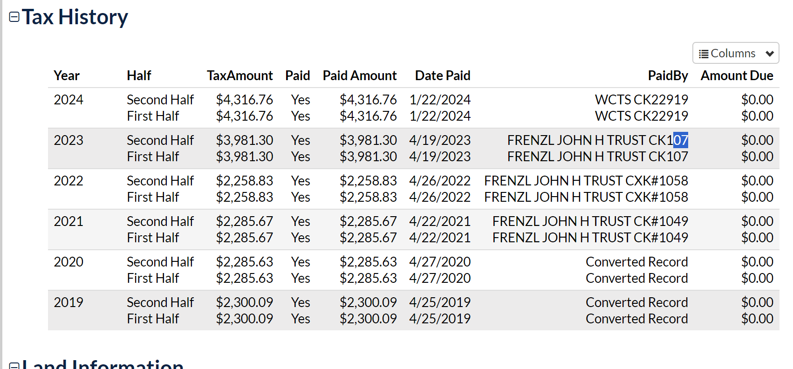This screenshot has height=369, width=793.
Task: Open the Columns dropdown
Action: pos(736,53)
